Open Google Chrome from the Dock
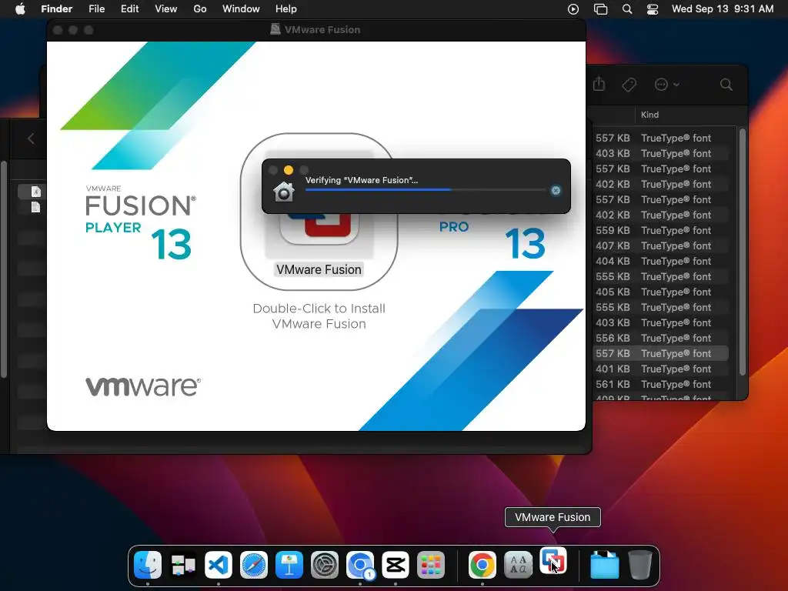The width and height of the screenshot is (788, 591). coord(482,565)
